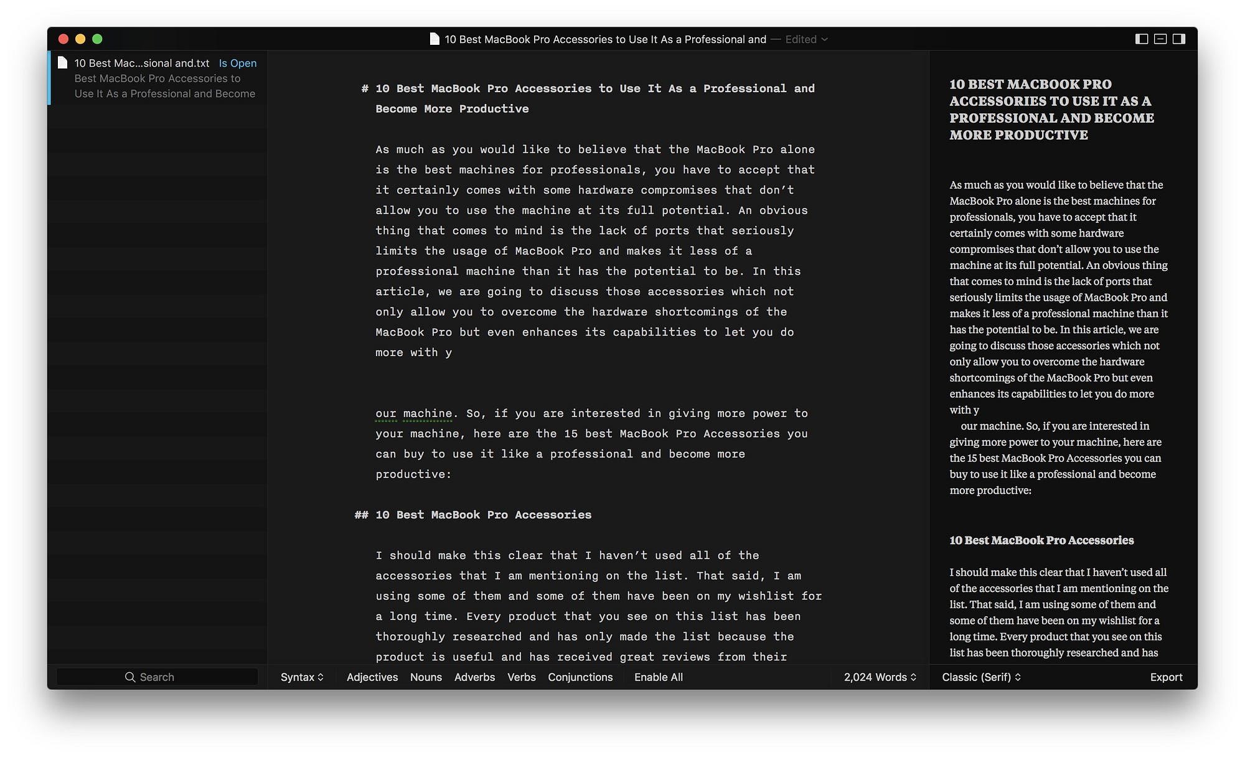Toggle the document preview panel
The width and height of the screenshot is (1245, 757).
tap(1179, 39)
